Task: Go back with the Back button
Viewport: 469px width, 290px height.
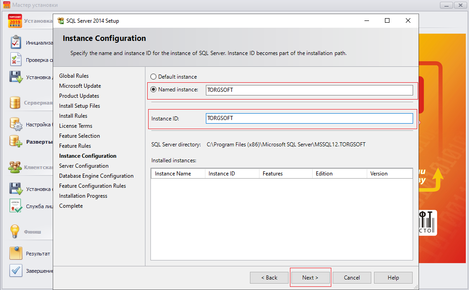Action: click(x=269, y=278)
